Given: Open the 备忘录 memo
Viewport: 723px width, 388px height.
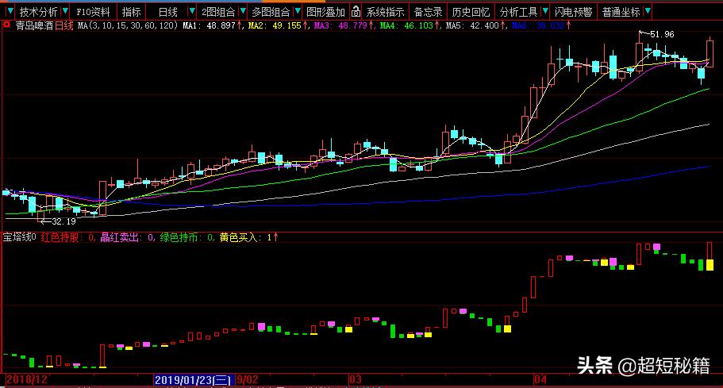Looking at the screenshot, I should 428,12.
